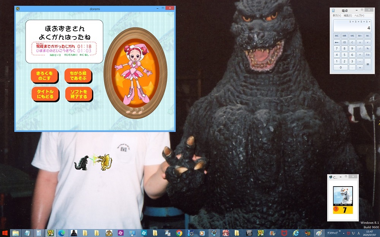Click the doremi window title bar icon
The image size is (380, 237).
[18, 8]
